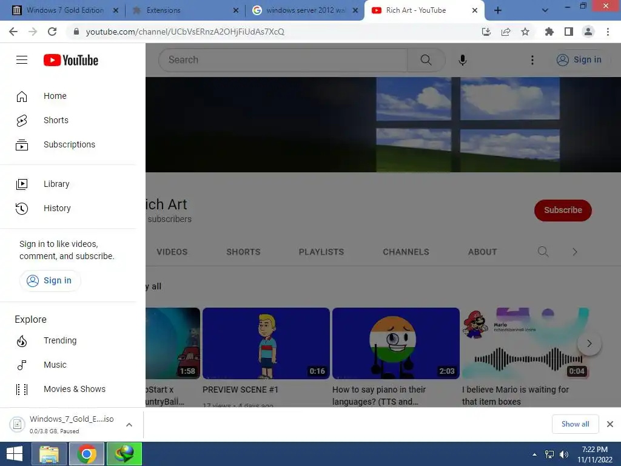Screen dimensions: 621x466
Task: Open the piano languages video thumbnail
Action: coord(395,343)
